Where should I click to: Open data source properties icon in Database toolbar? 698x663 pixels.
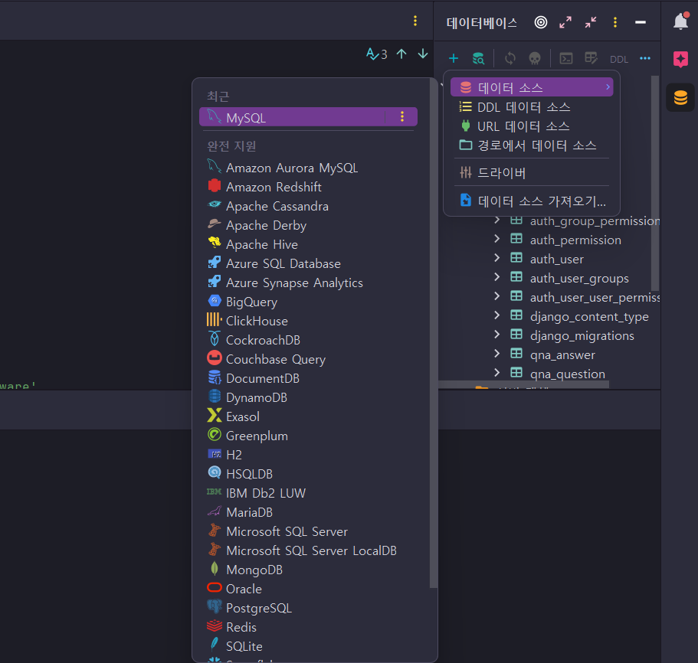click(x=478, y=58)
